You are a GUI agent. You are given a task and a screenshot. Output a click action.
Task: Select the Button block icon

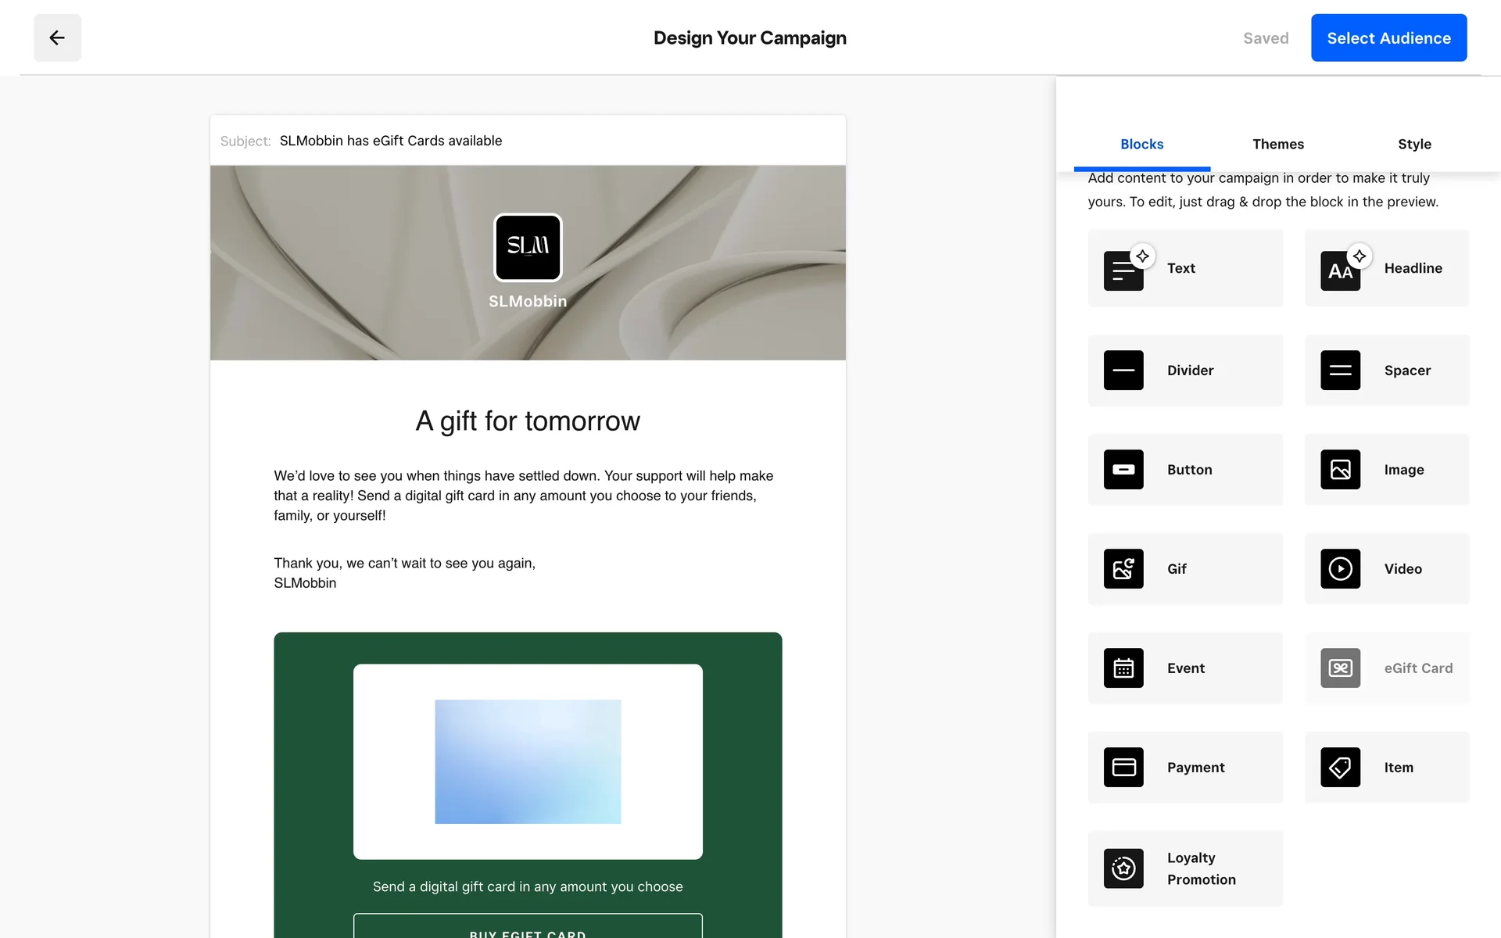[1123, 470]
